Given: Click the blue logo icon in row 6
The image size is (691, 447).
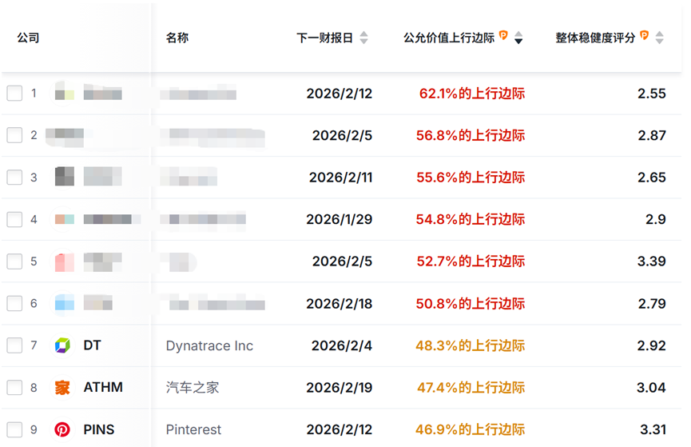Looking at the screenshot, I should coord(64,303).
